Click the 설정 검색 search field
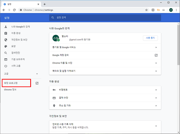This screenshot has height=134, width=180. point(105,18)
